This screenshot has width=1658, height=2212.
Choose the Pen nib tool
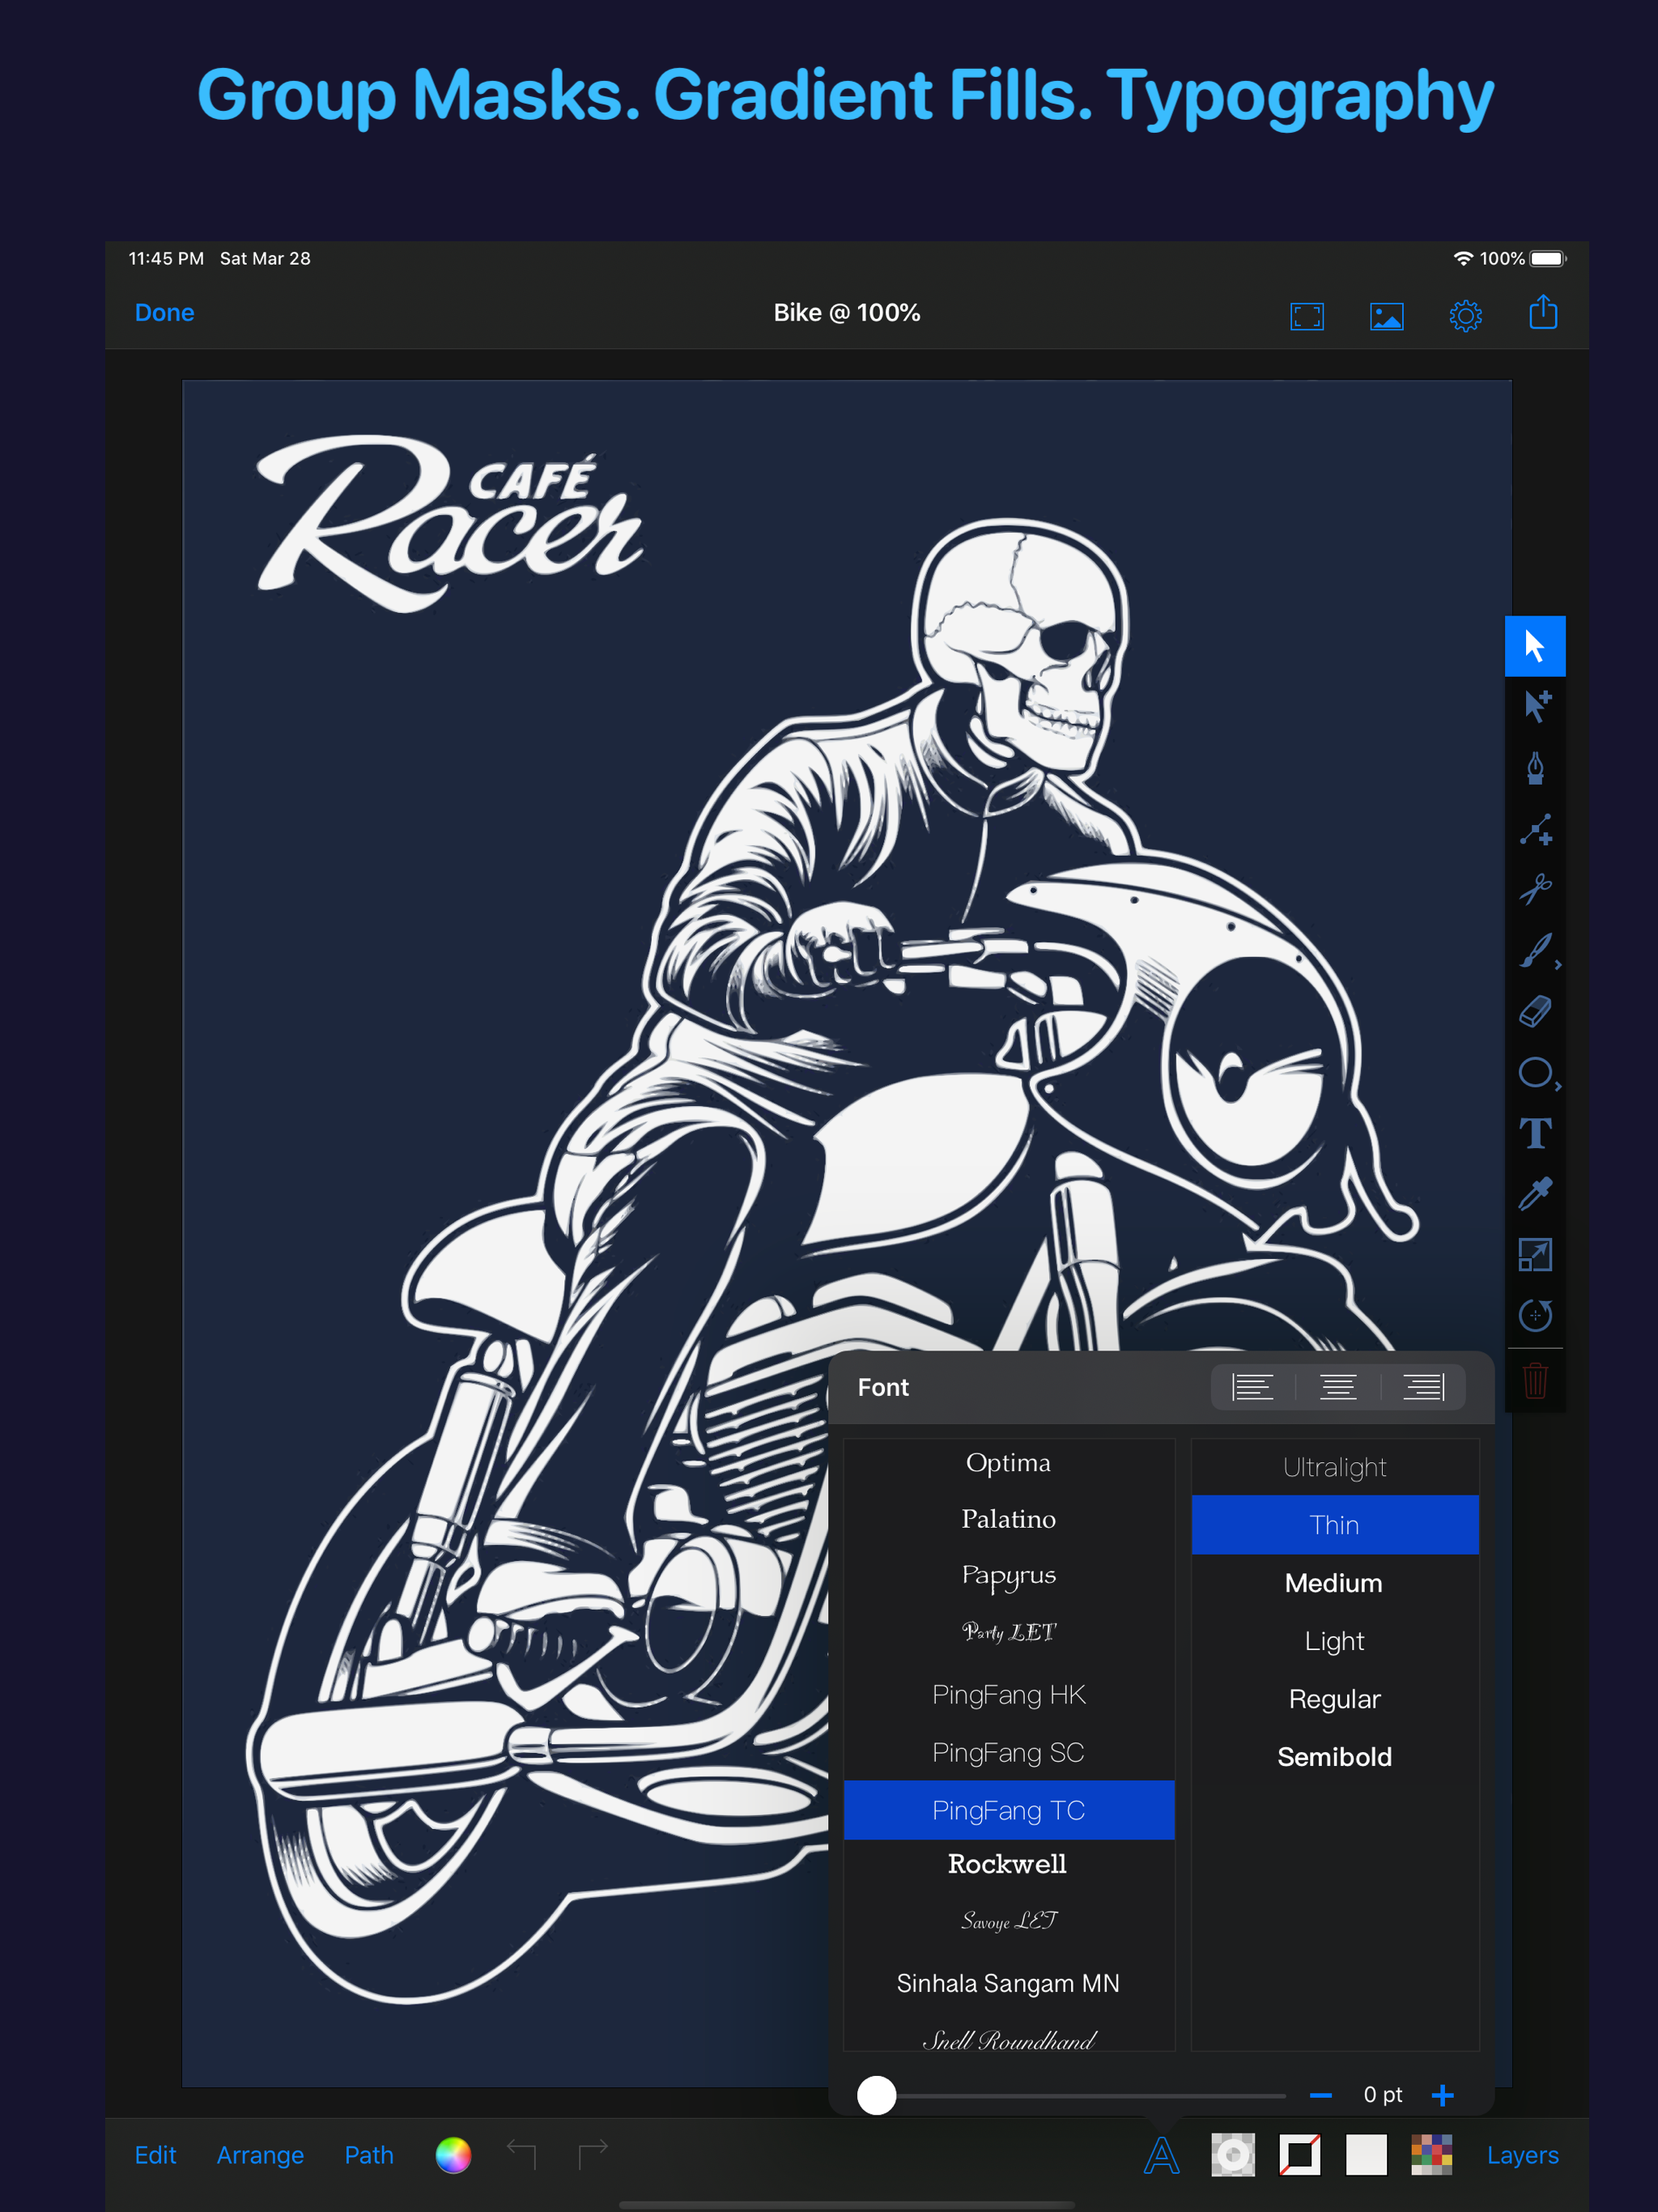(x=1535, y=768)
